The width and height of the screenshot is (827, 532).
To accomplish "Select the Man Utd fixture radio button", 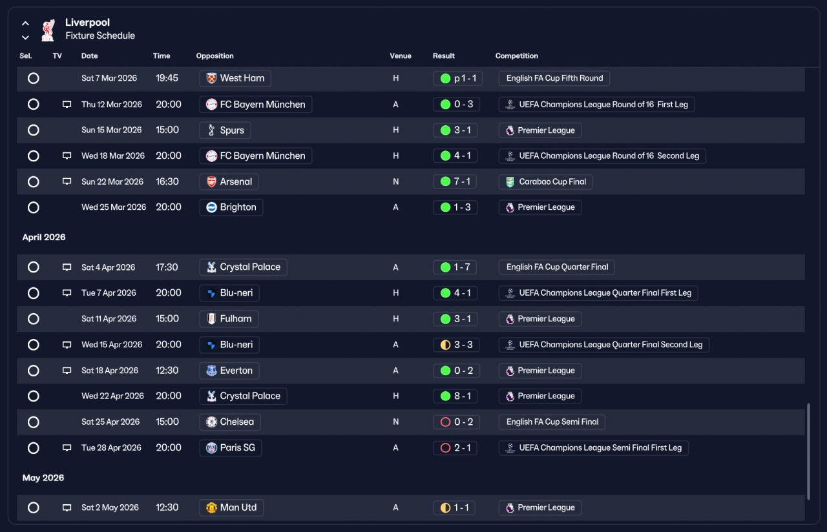I will (x=34, y=507).
